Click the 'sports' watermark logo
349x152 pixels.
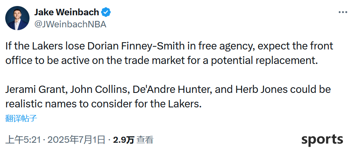pyautogui.click(x=322, y=140)
